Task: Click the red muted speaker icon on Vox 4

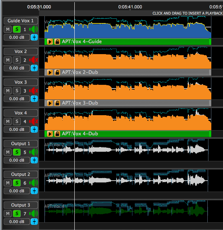Action: point(34,121)
